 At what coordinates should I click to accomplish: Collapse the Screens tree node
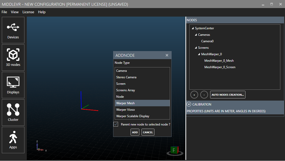pos(196,48)
